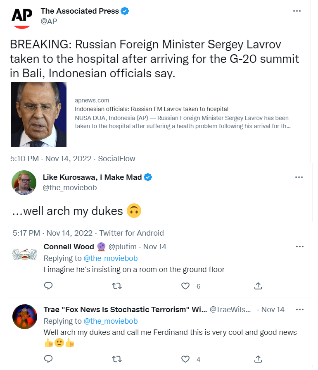318x370 pixels.
Task: Share Trae's Ferdinand reply
Action: 258,359
